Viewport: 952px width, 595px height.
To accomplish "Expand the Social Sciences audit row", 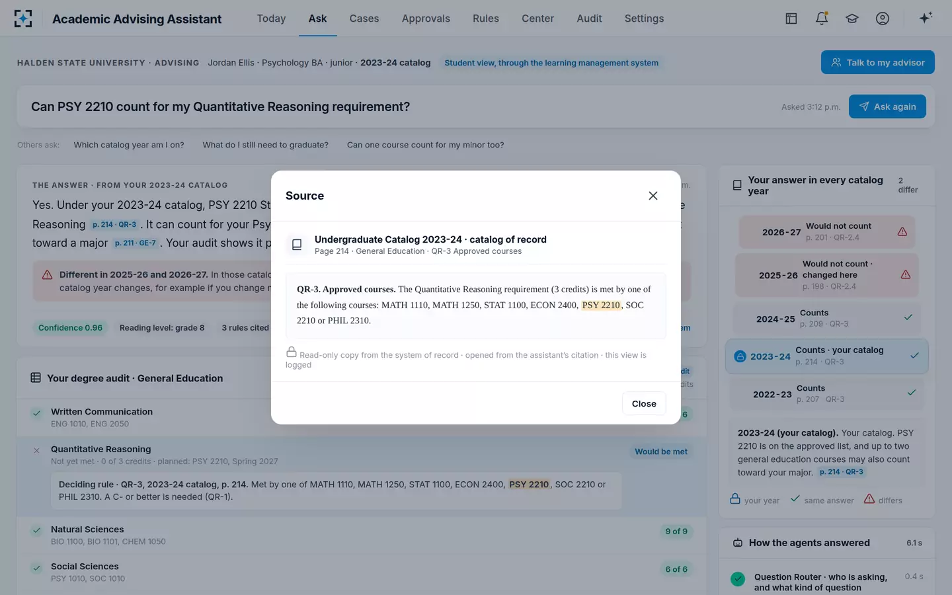I will 362,572.
